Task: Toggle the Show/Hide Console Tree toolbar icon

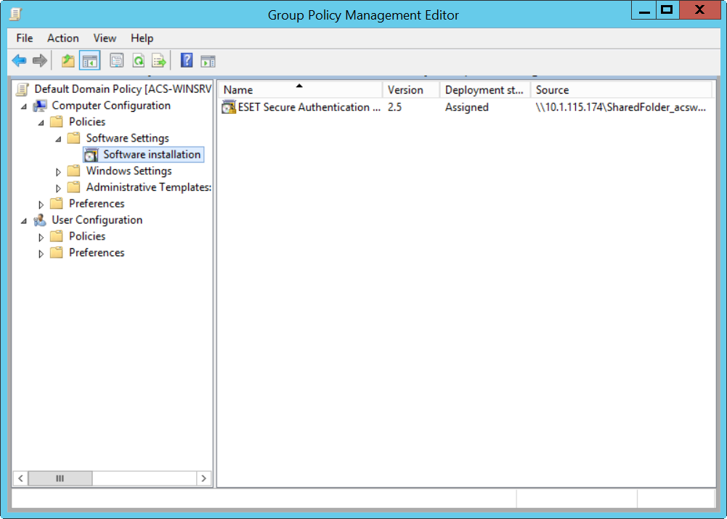Action: (89, 60)
